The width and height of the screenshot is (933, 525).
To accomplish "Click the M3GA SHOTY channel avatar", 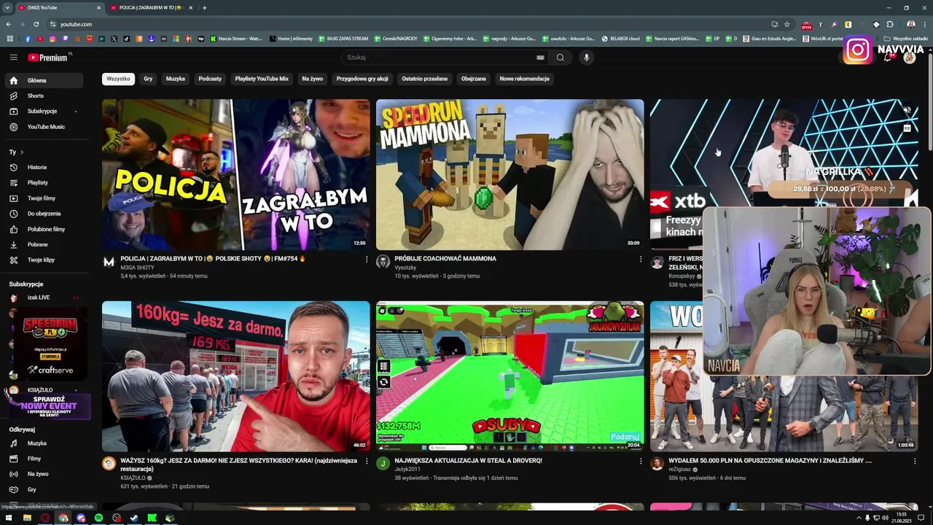I will coord(109,262).
